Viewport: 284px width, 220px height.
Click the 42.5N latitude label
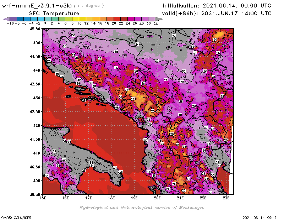pos(35,111)
